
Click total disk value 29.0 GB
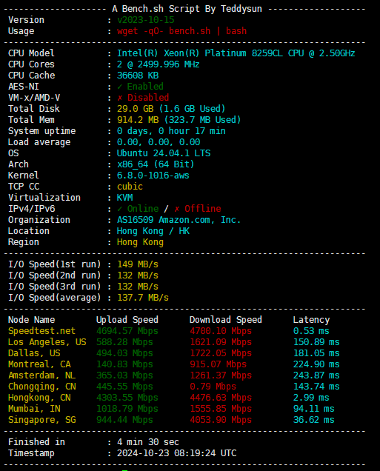tap(135, 109)
